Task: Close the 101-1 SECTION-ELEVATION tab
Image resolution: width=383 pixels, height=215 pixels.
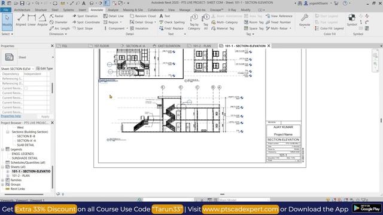Action: tap(269, 46)
